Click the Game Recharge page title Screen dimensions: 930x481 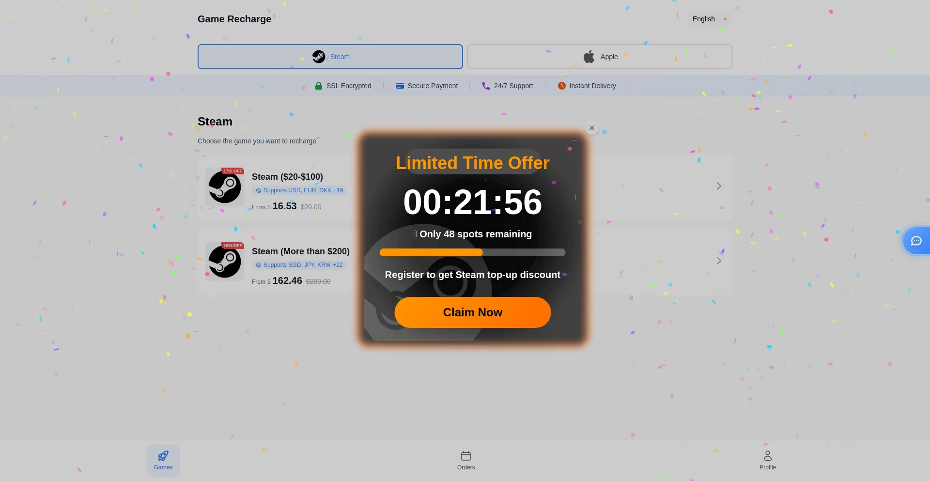tap(234, 19)
